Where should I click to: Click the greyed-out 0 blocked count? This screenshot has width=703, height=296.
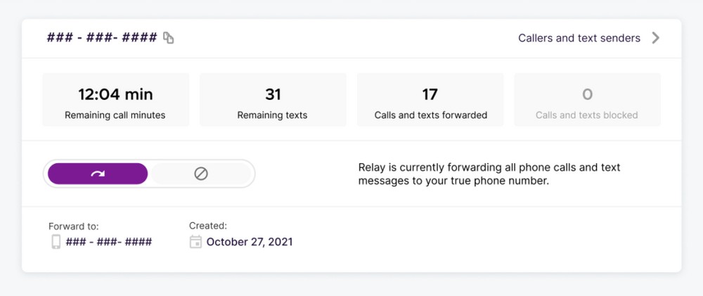pyautogui.click(x=587, y=94)
